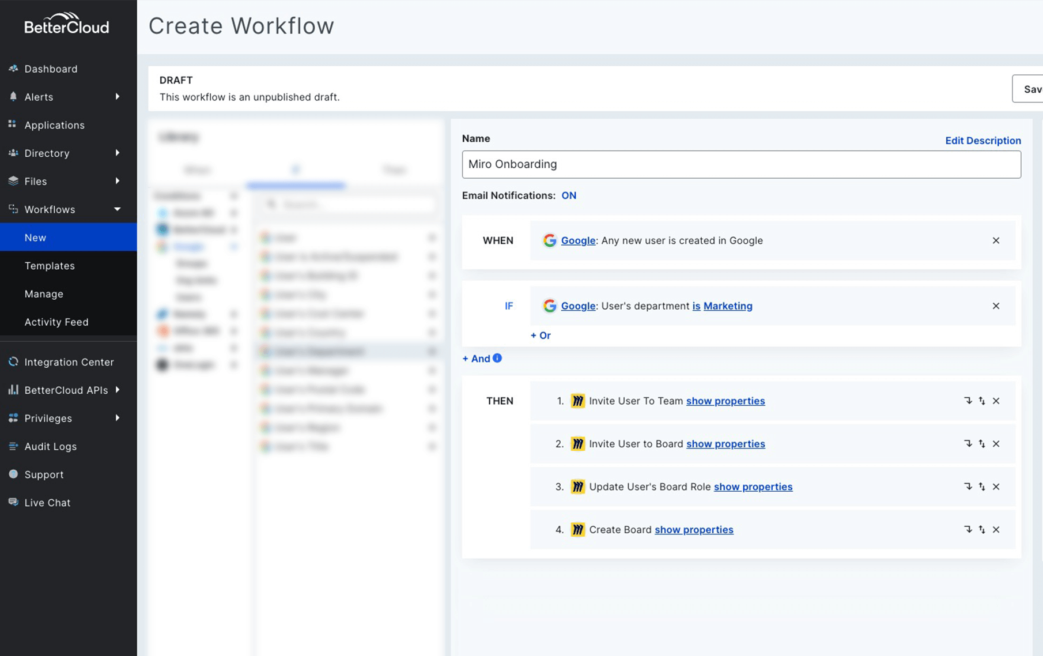The width and height of the screenshot is (1043, 656).
Task: Click the Workflows icon in sidebar
Action: [x=13, y=209]
